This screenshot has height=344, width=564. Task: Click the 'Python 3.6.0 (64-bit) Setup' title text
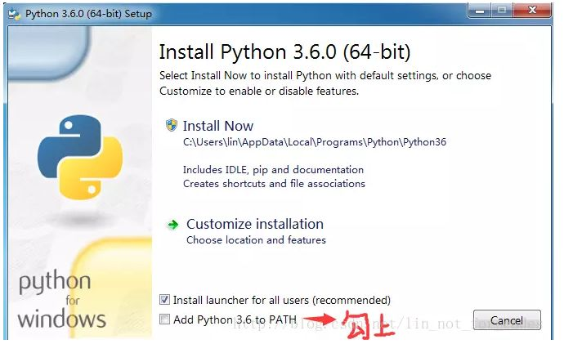pyautogui.click(x=88, y=14)
